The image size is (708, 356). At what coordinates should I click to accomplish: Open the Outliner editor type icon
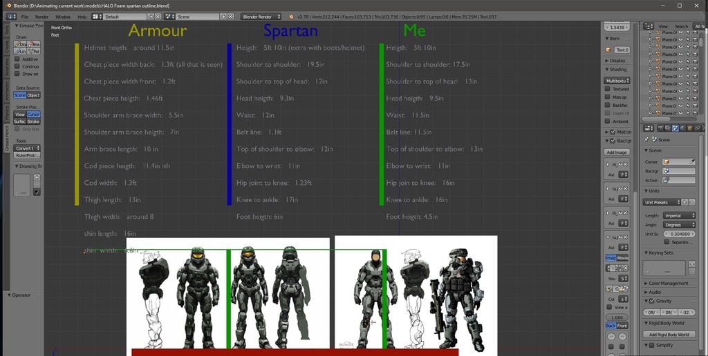[649, 26]
